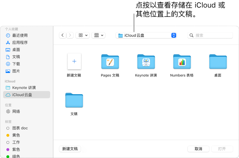Open the 文稿 folder in file grid
Image resolution: width=239 pixels, height=158 pixels.
74,100
